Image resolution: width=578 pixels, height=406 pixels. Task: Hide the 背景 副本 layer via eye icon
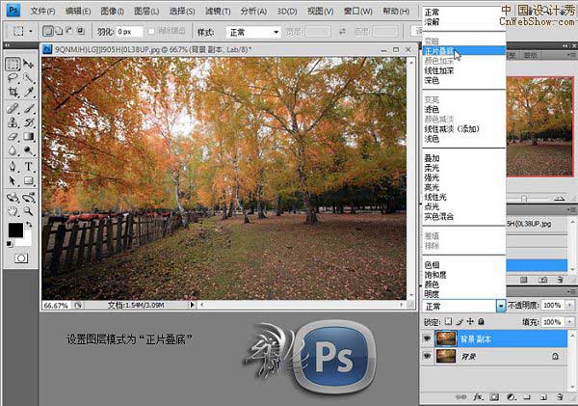tap(428, 338)
